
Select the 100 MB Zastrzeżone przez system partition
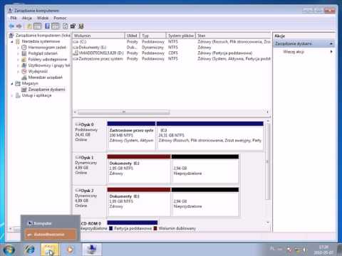pos(131,136)
